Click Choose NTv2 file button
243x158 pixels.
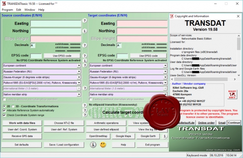(x=64, y=123)
